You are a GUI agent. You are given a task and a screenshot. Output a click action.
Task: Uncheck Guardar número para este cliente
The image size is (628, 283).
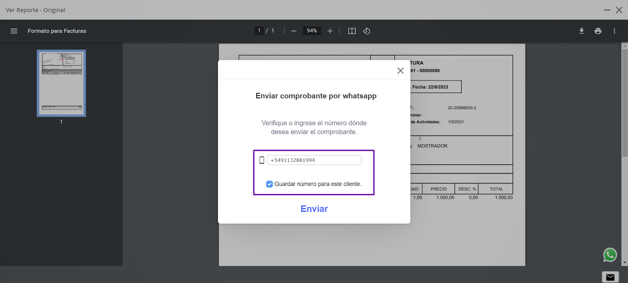pyautogui.click(x=269, y=184)
